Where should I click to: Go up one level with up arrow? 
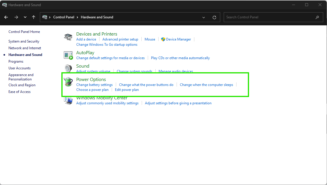tap(33, 17)
